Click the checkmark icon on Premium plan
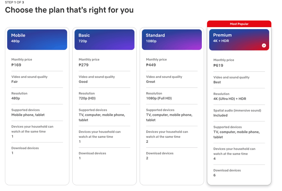282x191 pixels. [x=264, y=45]
